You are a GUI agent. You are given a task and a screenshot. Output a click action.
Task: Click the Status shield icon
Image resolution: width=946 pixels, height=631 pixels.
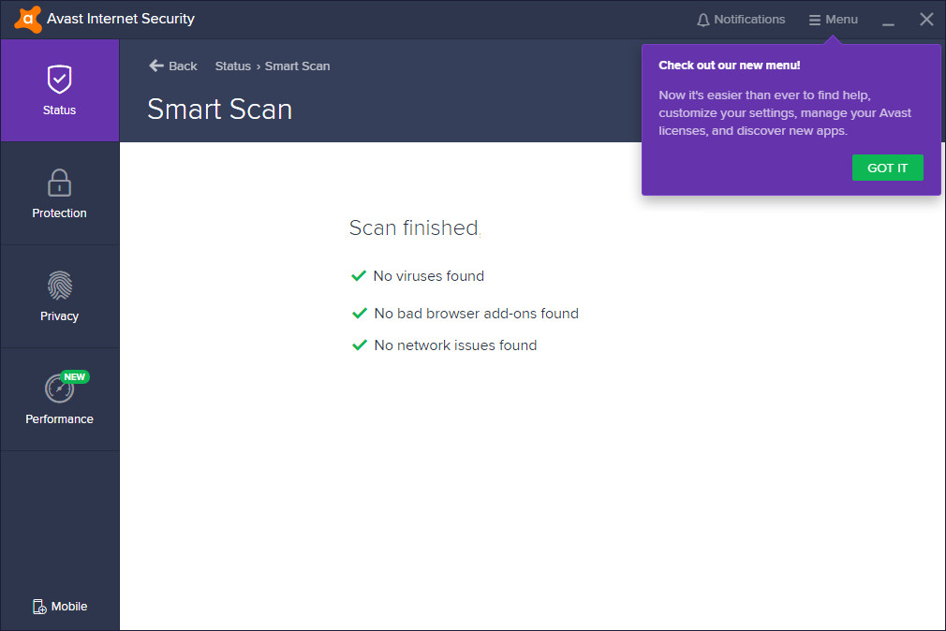click(59, 79)
